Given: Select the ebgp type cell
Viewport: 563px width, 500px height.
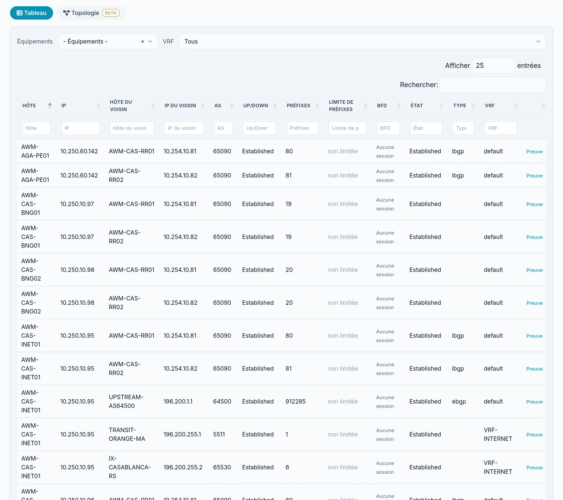Looking at the screenshot, I should click(459, 402).
